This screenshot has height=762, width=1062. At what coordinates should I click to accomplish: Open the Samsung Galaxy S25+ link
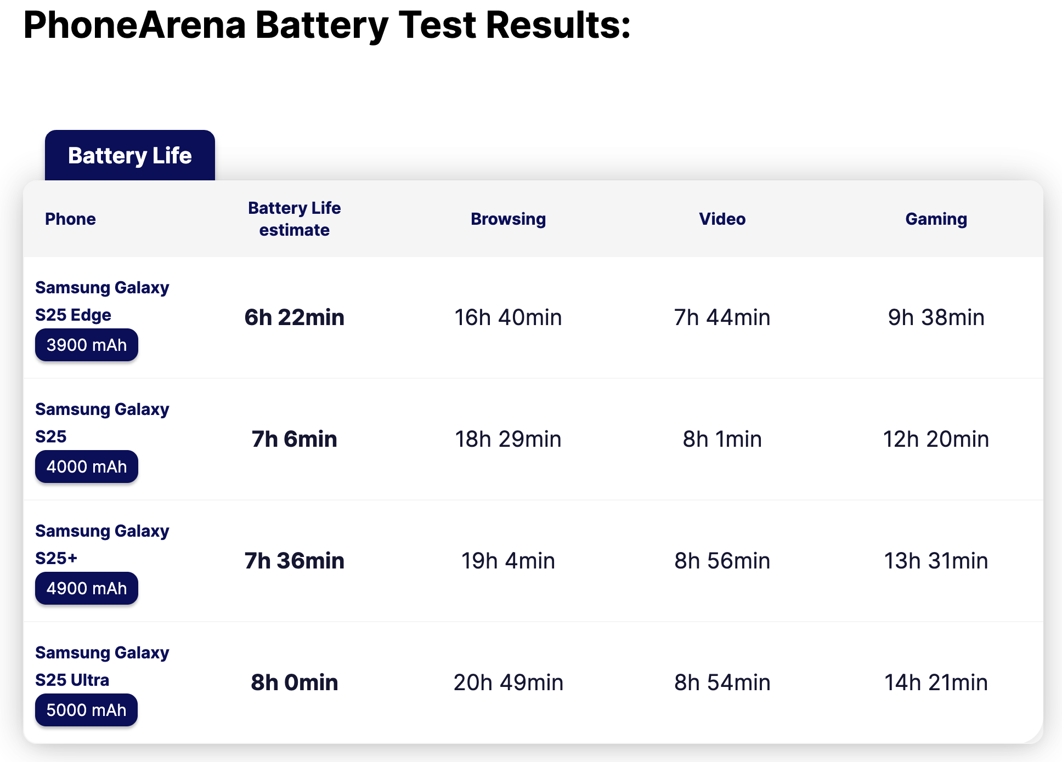[x=102, y=544]
